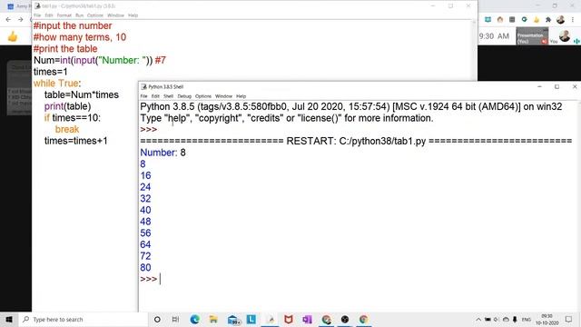Open the File menu in tab1.py editor

pyautogui.click(x=37, y=15)
